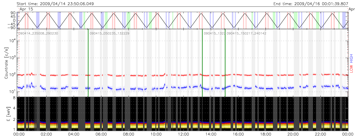
Task: Click the Start time label at top left
Action: click(55, 4)
